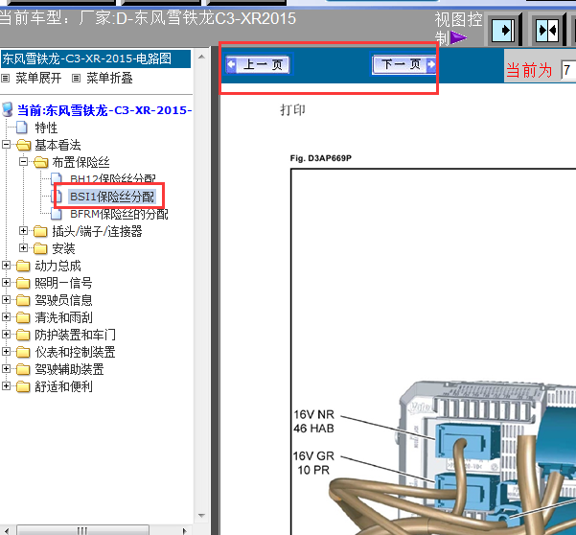Expand the 仪表和控制装置 folder
The width and height of the screenshot is (576, 535).
[6, 351]
